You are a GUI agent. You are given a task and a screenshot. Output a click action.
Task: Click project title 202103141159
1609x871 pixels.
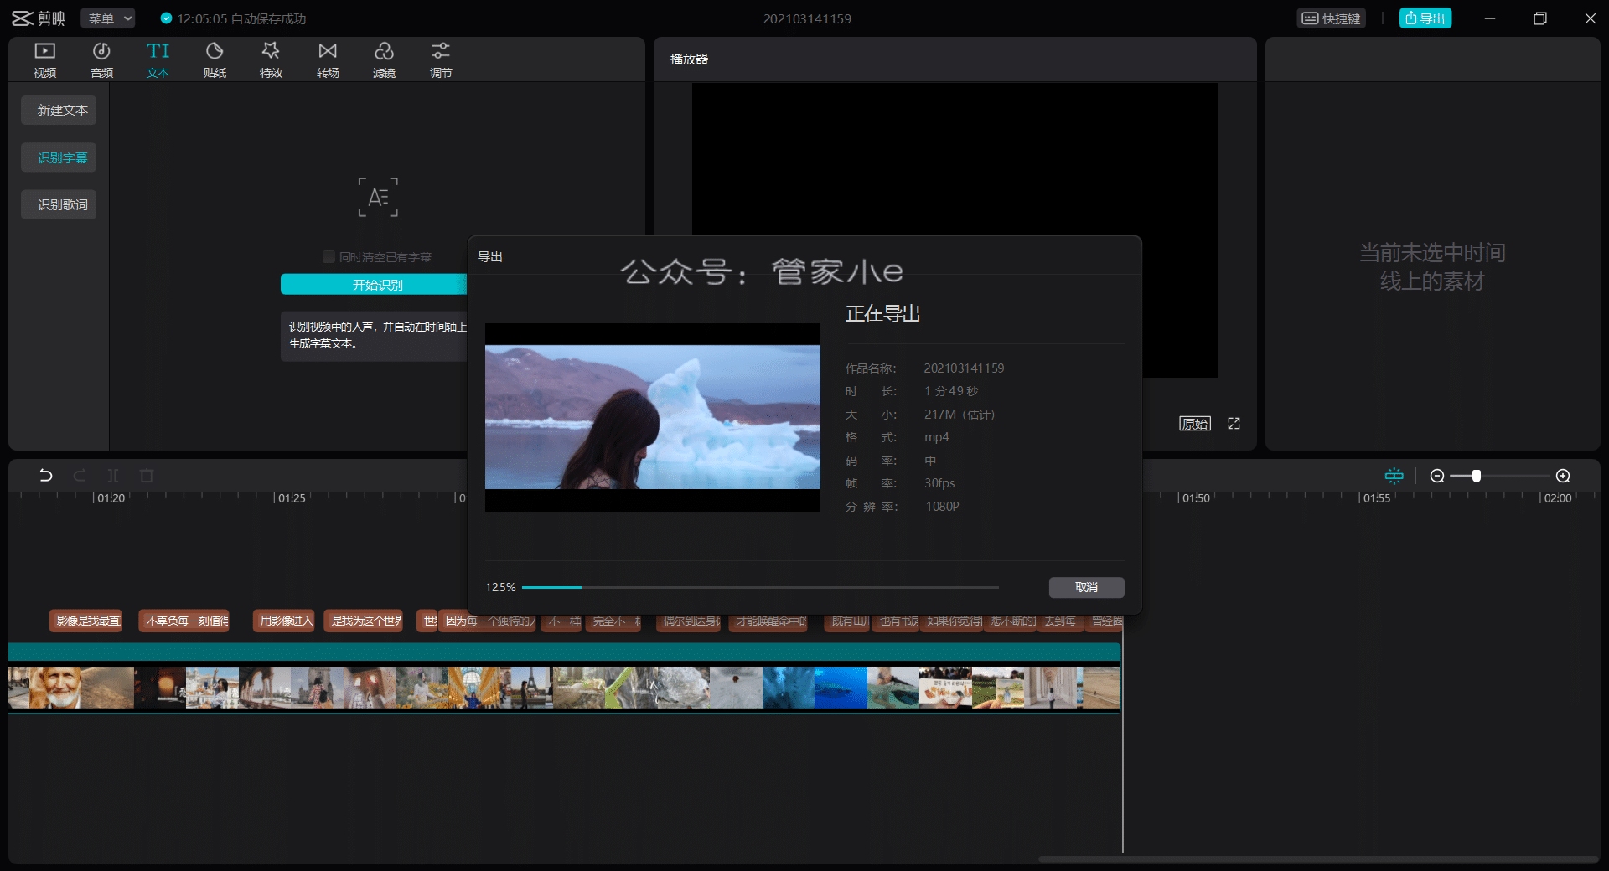coord(807,18)
